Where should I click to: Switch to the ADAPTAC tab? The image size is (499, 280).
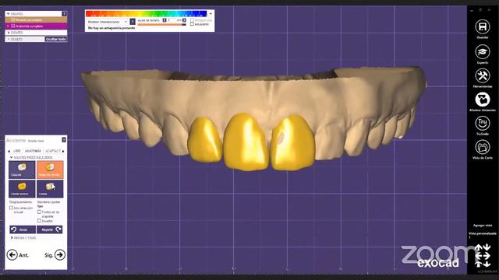[53, 151]
